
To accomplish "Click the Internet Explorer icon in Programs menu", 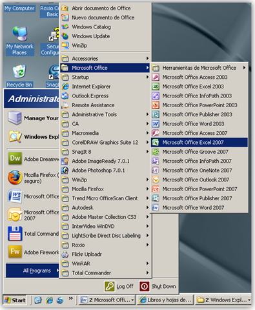I will 65,87.
